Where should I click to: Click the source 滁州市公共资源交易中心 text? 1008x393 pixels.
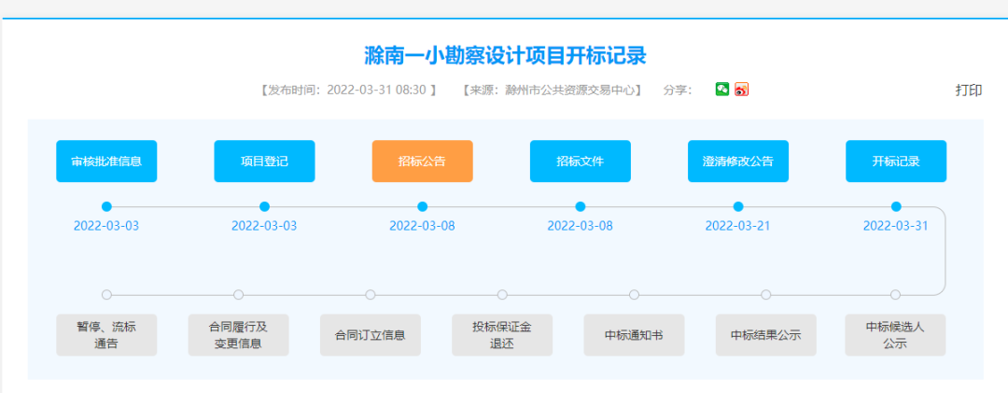pos(553,90)
